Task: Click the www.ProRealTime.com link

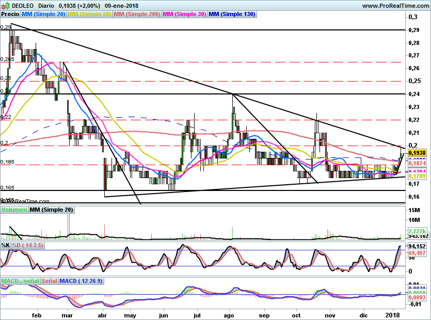Action: click(395, 6)
